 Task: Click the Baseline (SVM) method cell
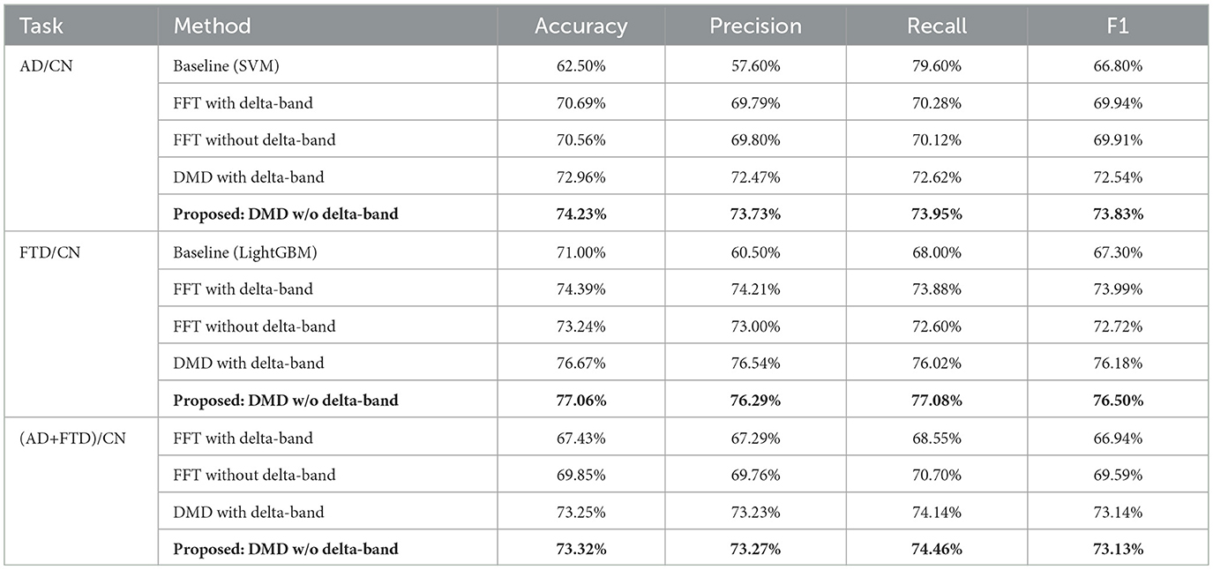(226, 66)
